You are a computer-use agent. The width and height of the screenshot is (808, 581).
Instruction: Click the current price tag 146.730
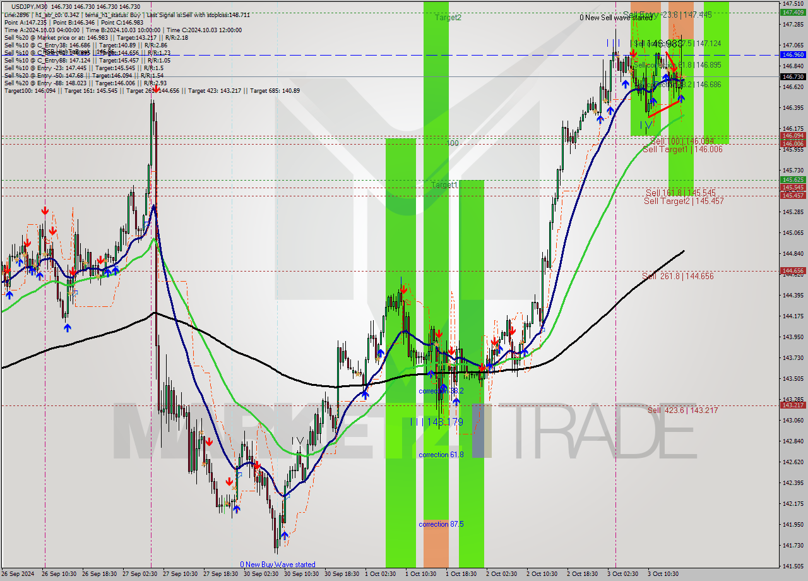tap(793, 76)
